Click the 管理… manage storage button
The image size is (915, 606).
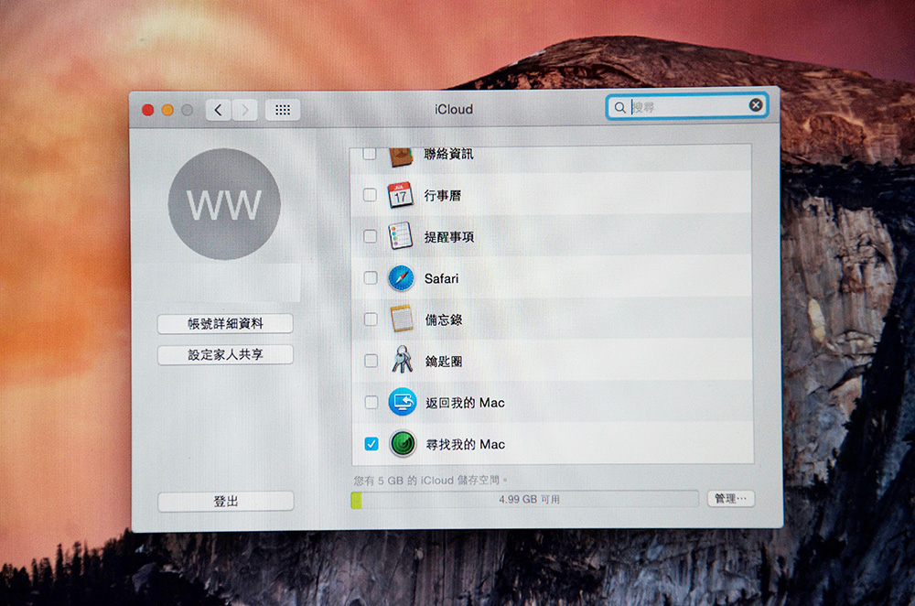[731, 499]
